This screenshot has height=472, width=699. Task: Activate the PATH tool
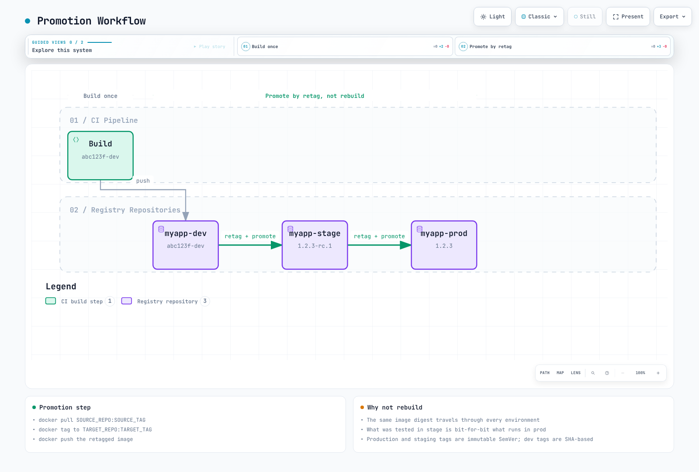(x=545, y=373)
